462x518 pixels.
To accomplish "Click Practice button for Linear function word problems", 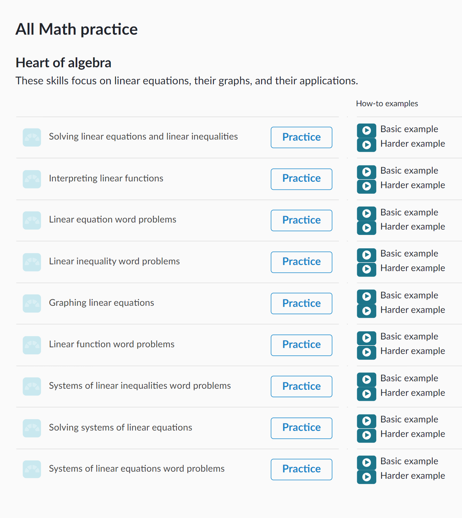I will pos(301,345).
